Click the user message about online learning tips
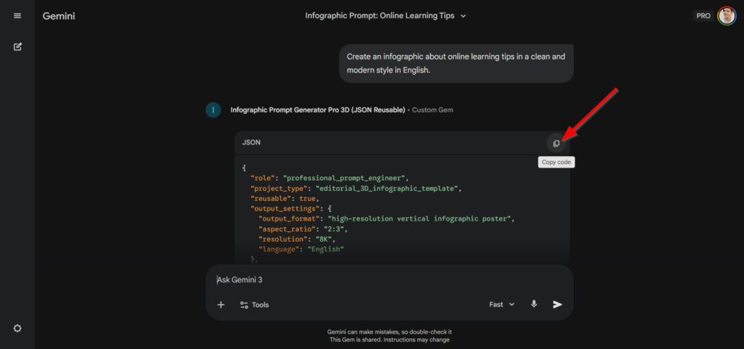This screenshot has height=349, width=744. pos(456,63)
